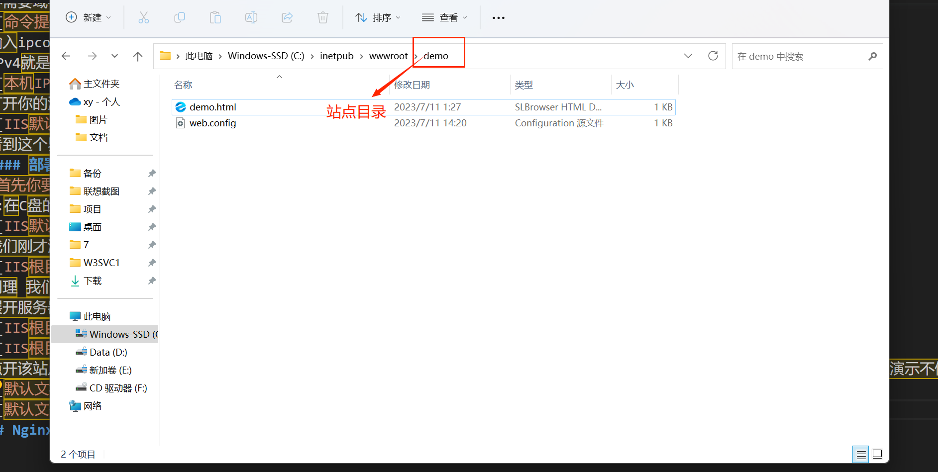Open the three-dot more options menu
The width and height of the screenshot is (938, 472).
pyautogui.click(x=498, y=18)
